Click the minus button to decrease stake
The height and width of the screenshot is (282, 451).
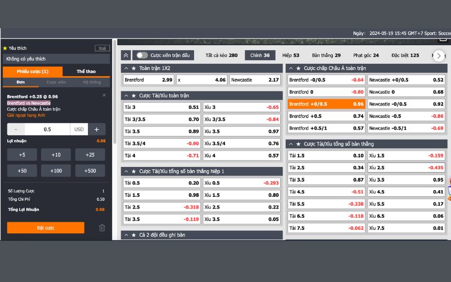point(16,129)
